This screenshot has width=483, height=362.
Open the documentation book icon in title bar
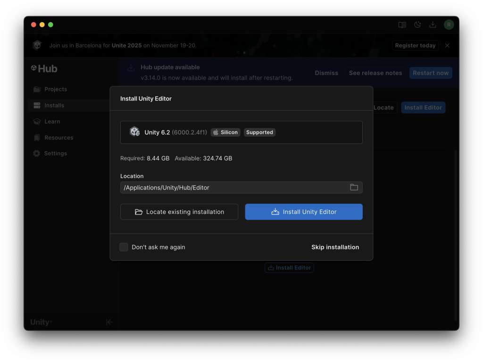click(x=402, y=25)
